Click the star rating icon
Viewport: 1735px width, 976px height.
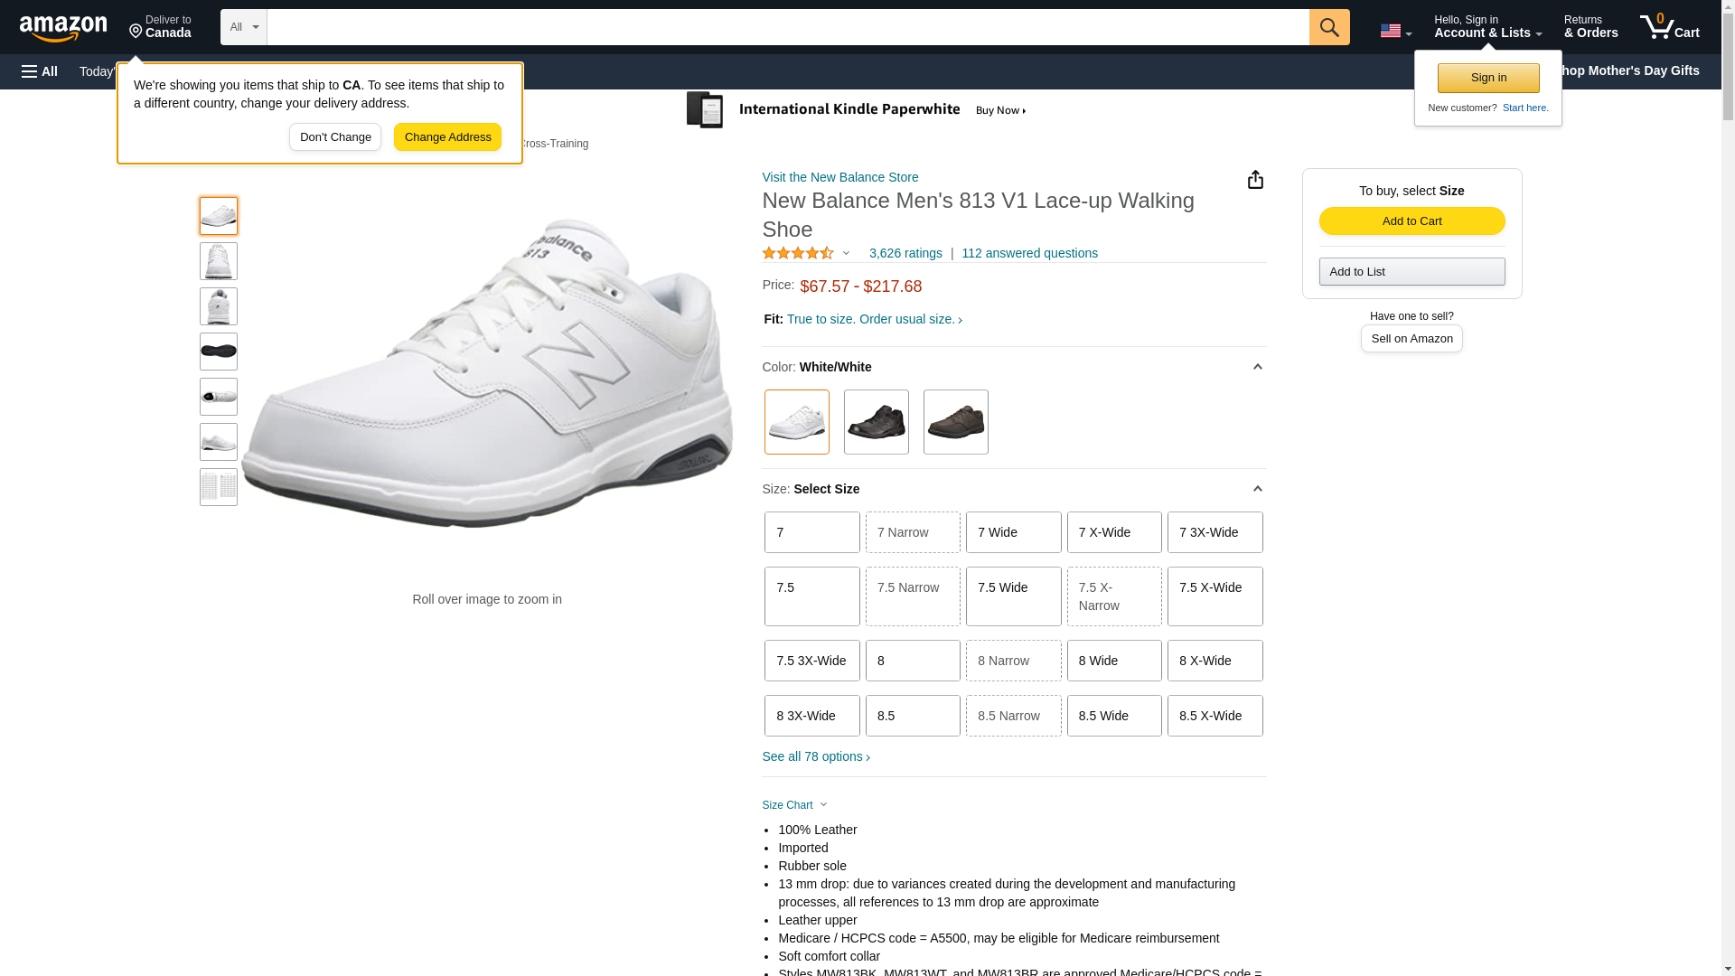(798, 254)
